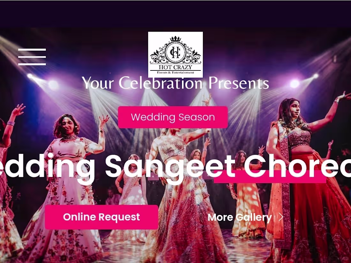Open the hamburger navigation menu
Image resolution: width=351 pixels, height=263 pixels.
point(32,57)
